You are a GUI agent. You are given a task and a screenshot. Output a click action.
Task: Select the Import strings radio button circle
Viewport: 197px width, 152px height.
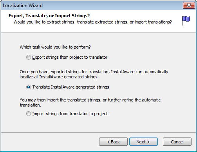click(29, 114)
